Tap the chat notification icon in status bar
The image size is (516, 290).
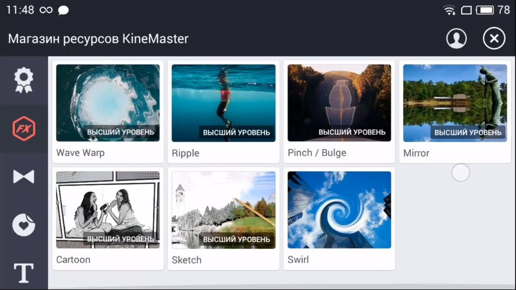click(x=63, y=10)
